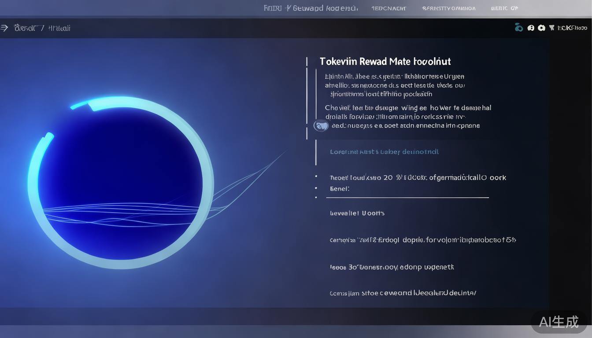Click the round white camera-like icon in header
This screenshot has height=338, width=592.
pos(541,28)
